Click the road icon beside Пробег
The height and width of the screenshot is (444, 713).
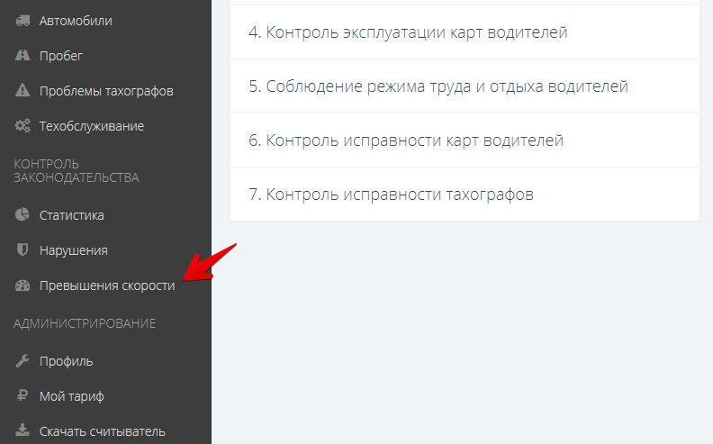(x=23, y=56)
